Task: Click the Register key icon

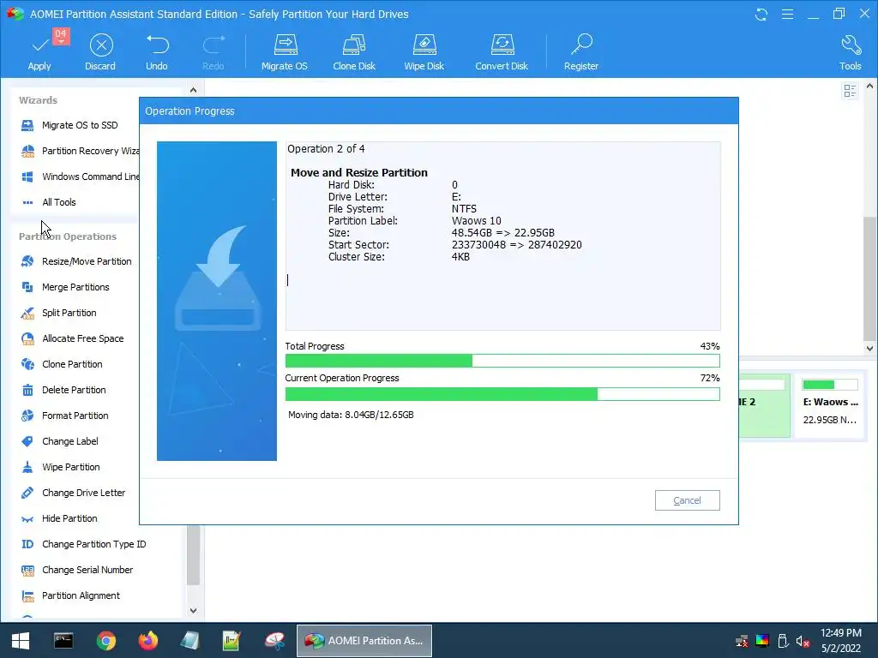Action: point(582,45)
